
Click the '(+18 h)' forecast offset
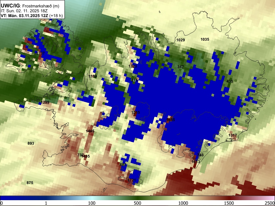(56, 15)
